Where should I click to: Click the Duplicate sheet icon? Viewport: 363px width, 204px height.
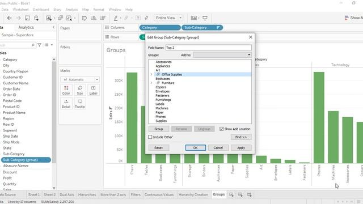[x=61, y=18]
